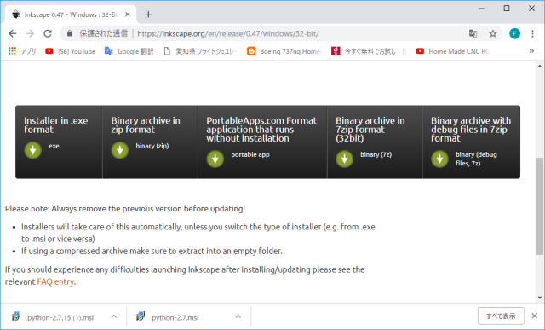
Task: Open the (56) YouTube bookmark
Action: (71, 51)
